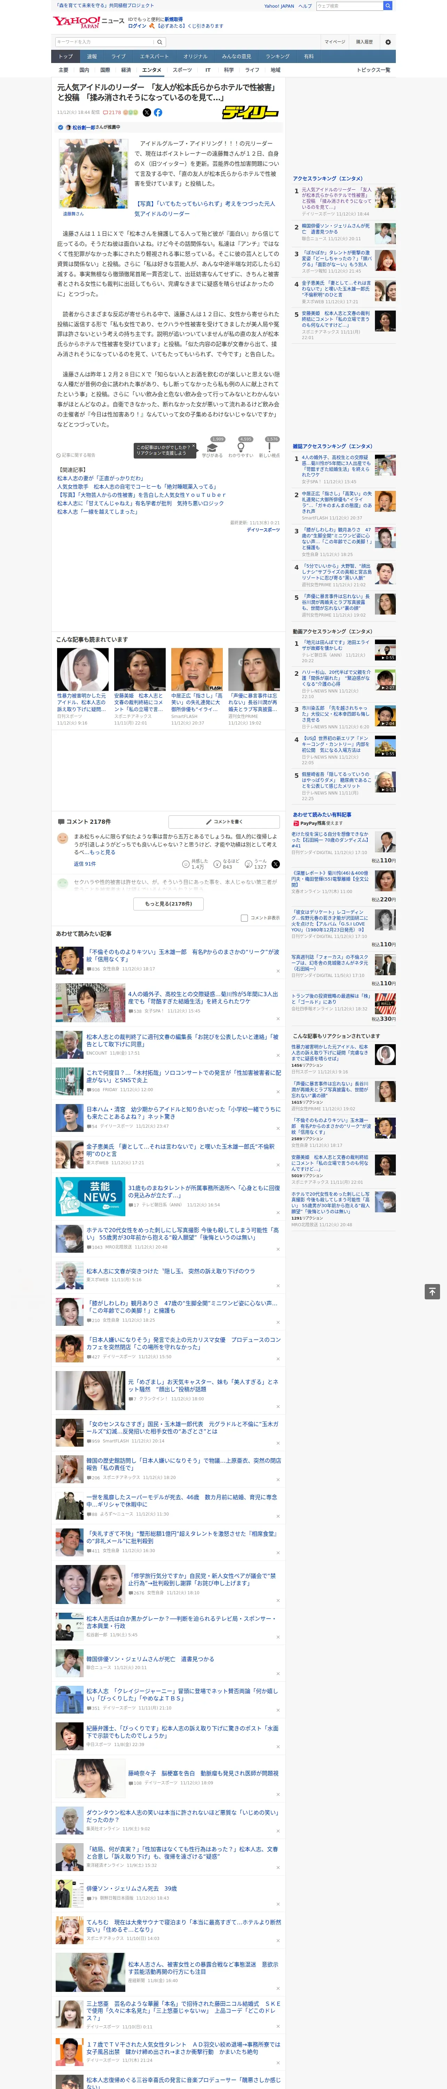Click the ウェブ検索 input field

[x=350, y=6]
